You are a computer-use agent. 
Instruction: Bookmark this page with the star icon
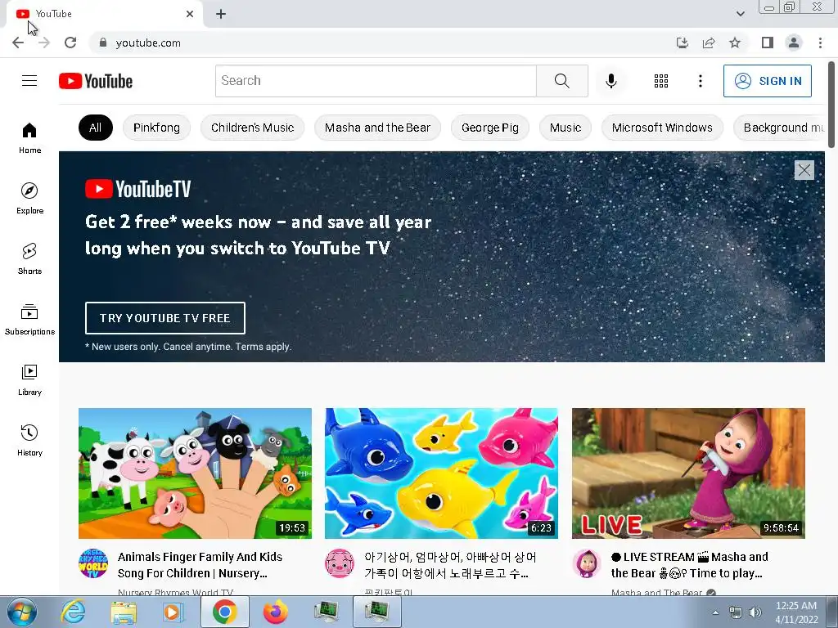[x=735, y=43]
